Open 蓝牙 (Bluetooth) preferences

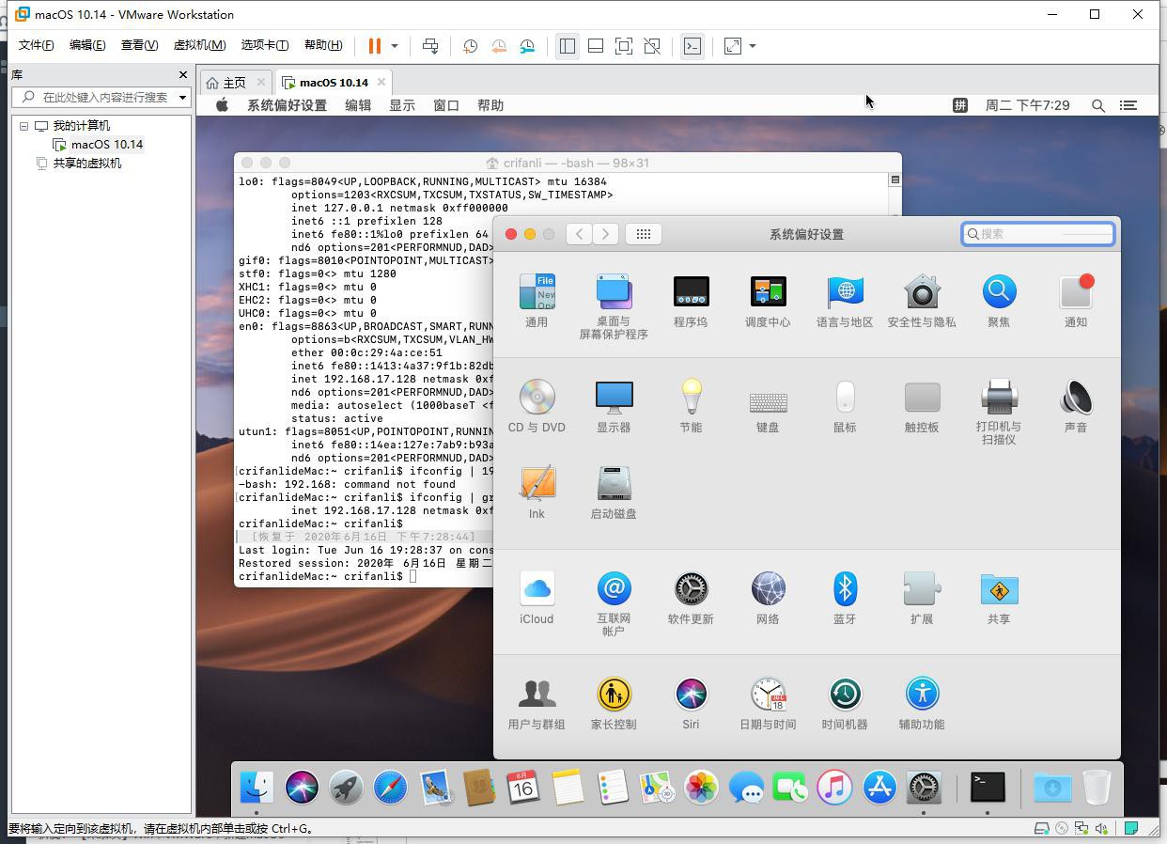click(845, 598)
